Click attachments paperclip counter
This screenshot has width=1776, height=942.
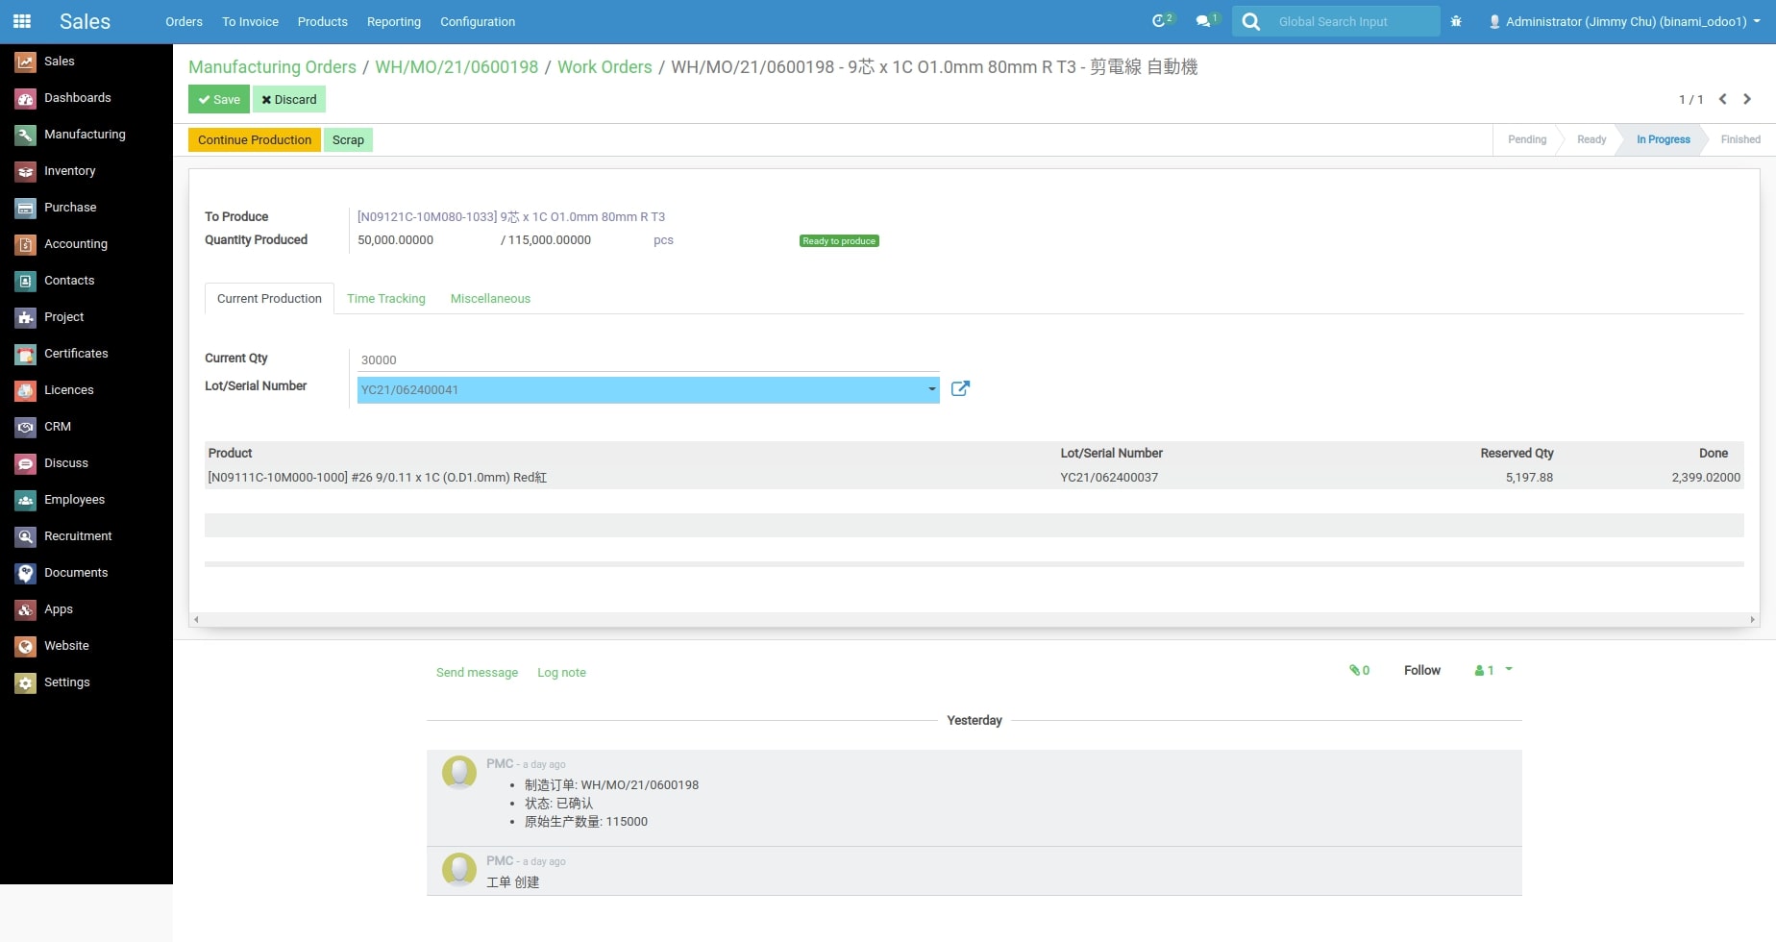(1359, 670)
